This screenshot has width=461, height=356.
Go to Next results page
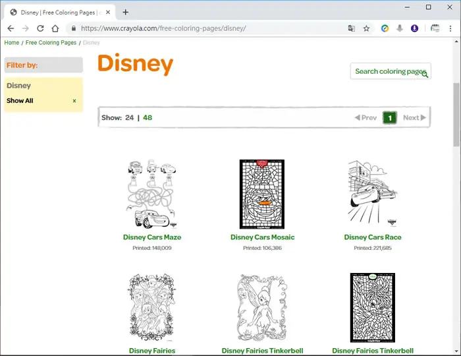point(414,118)
